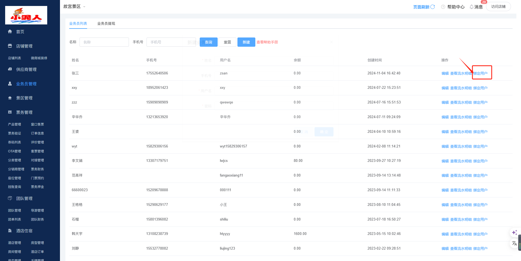
Task: Expand the 团队管理 sidebar section
Action: coord(24,199)
